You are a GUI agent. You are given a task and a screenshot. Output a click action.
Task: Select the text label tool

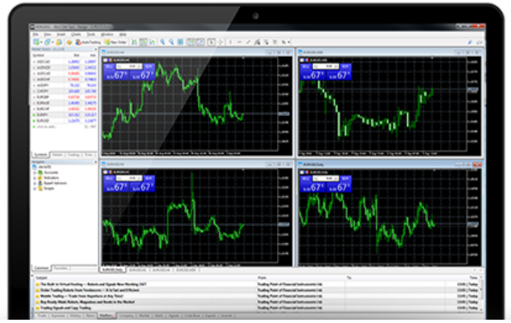pos(275,42)
